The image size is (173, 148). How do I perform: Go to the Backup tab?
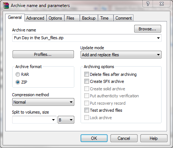click(89, 18)
